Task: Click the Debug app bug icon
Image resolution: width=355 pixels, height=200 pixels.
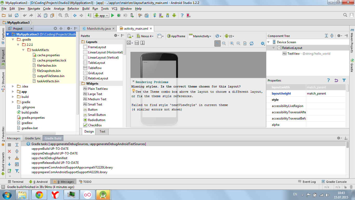Action: point(119,16)
